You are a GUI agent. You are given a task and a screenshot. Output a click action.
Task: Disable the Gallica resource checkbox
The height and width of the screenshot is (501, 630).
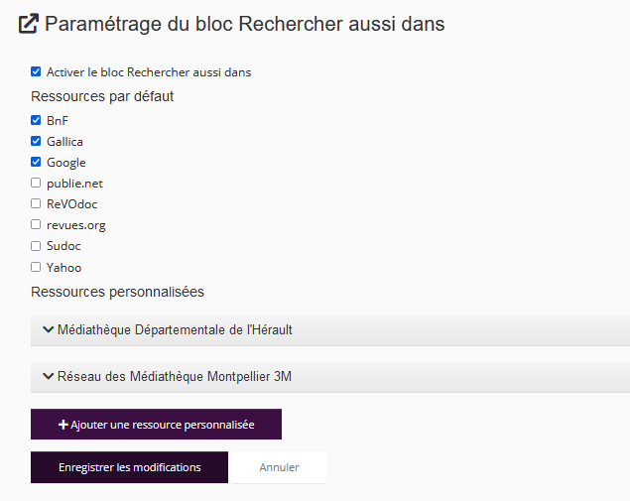(36, 141)
